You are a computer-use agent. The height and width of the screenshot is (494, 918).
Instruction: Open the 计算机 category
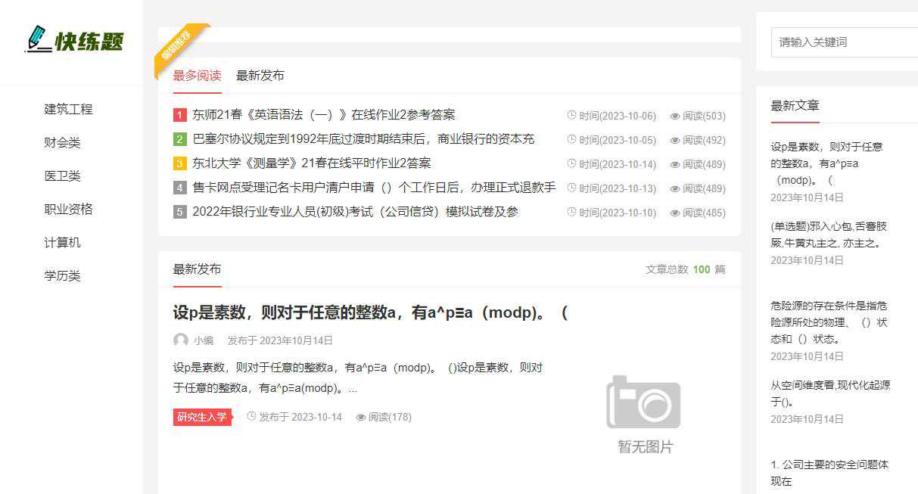pos(63,242)
